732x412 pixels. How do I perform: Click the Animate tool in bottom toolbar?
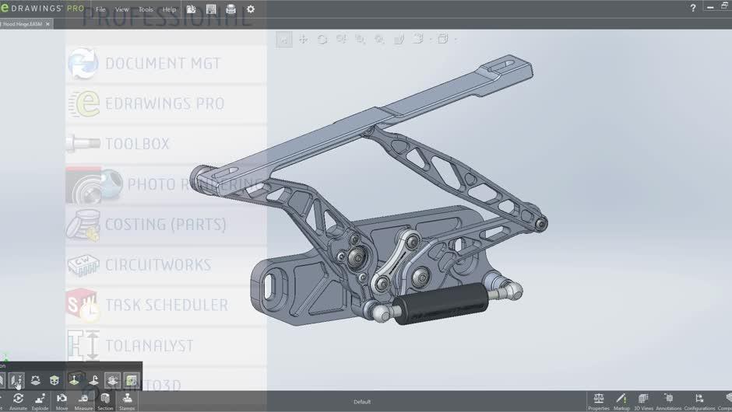click(x=18, y=400)
